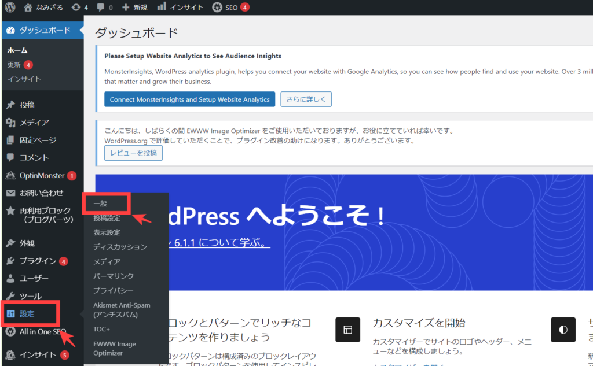Click the sliders icon beside 設定

pos(10,313)
